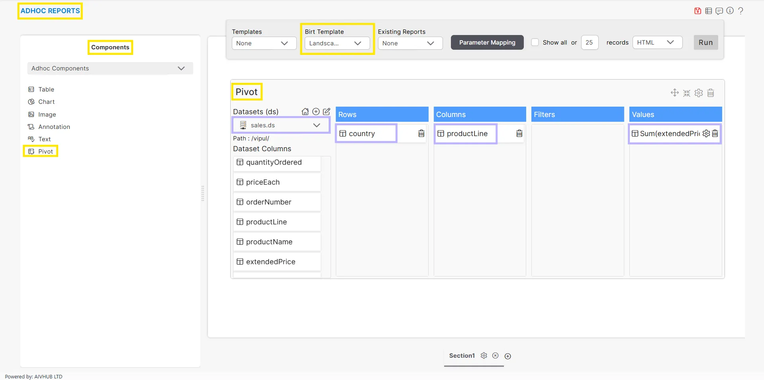Switch to the Section1 tab
The height and width of the screenshot is (380, 764).
point(462,356)
